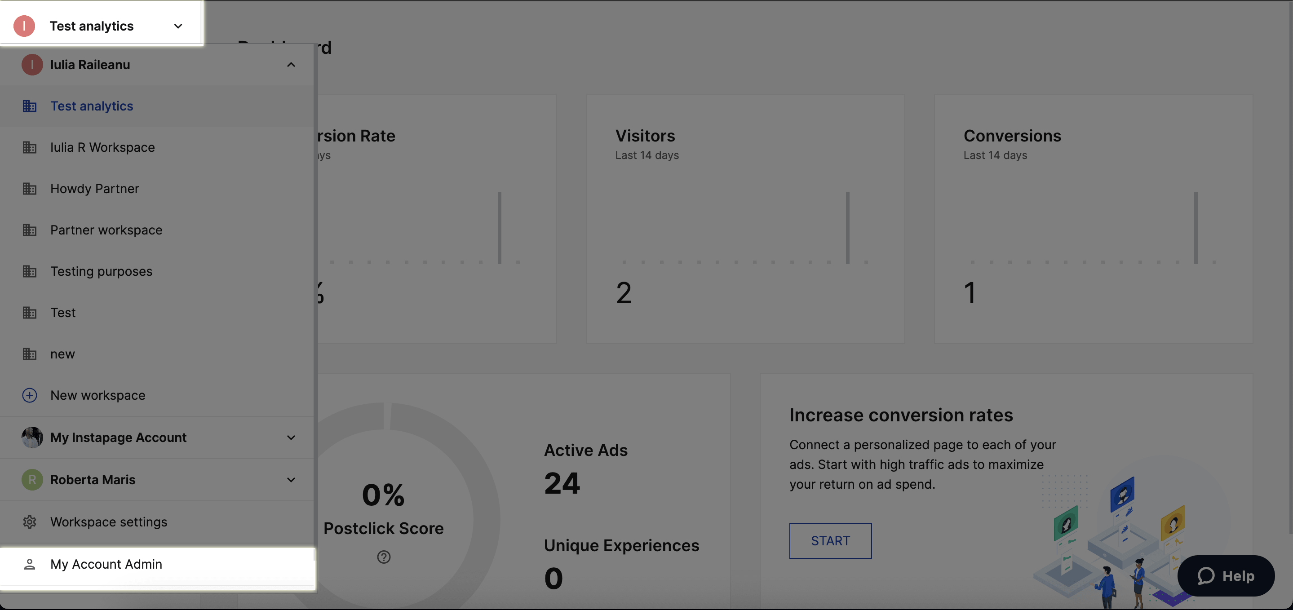Click the building icon beside Test

[x=30, y=312]
